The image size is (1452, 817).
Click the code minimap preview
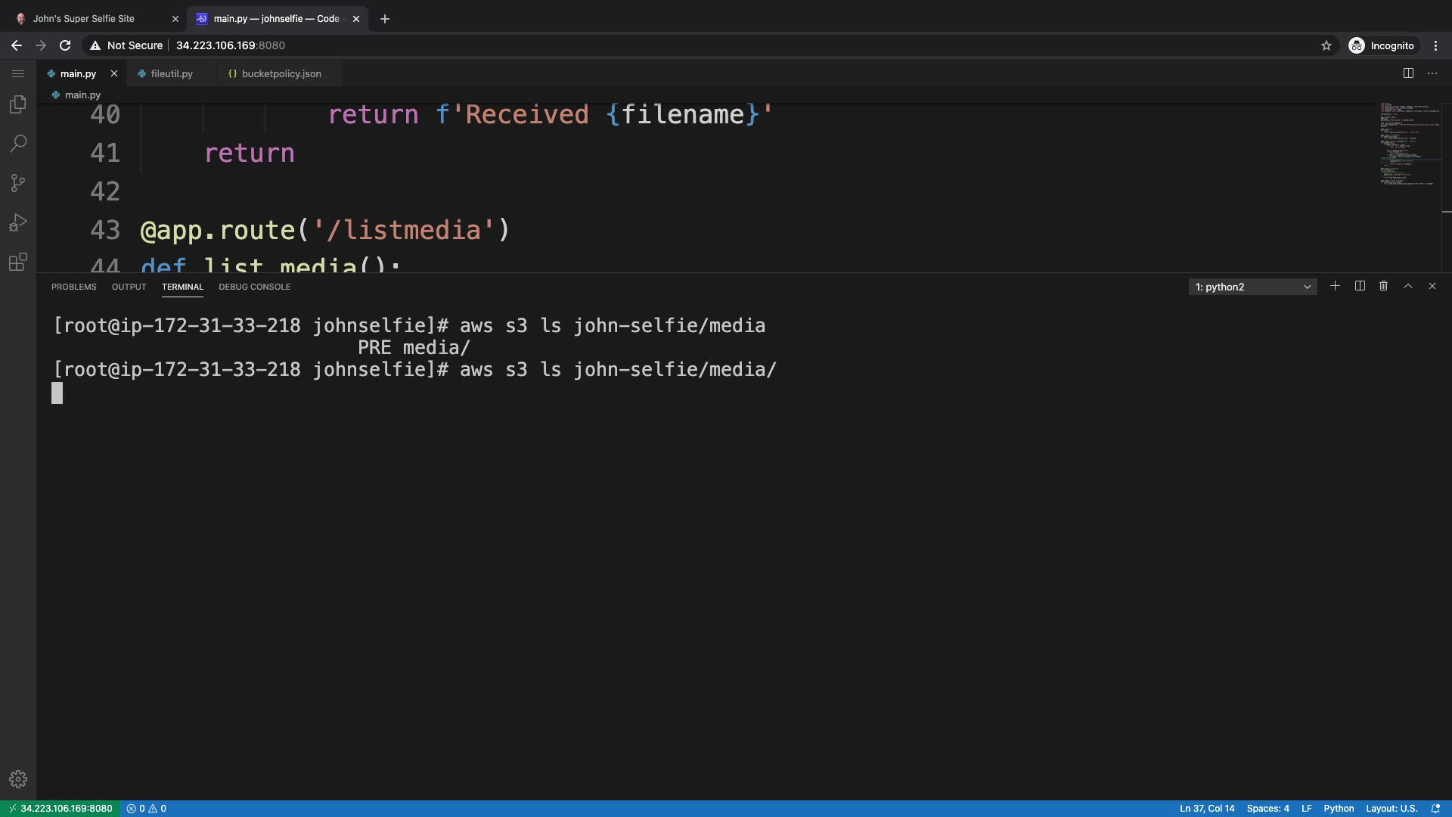[1408, 144]
